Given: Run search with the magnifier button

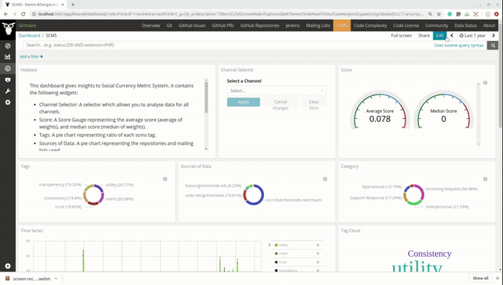Looking at the screenshot, I should 493,46.
